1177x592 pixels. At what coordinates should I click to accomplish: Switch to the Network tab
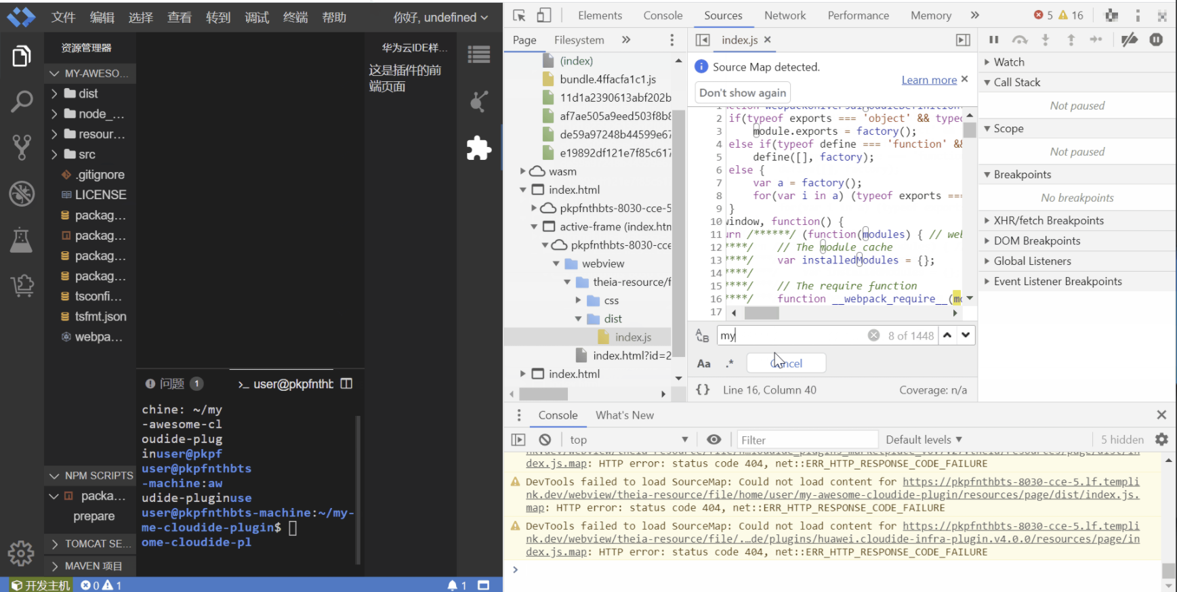pos(785,16)
